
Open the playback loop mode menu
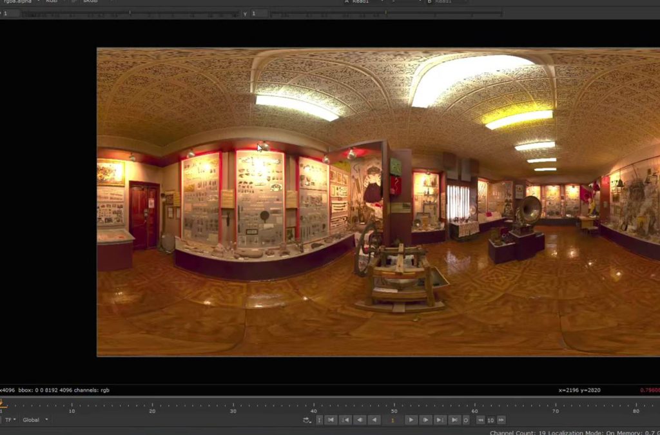[x=307, y=420]
